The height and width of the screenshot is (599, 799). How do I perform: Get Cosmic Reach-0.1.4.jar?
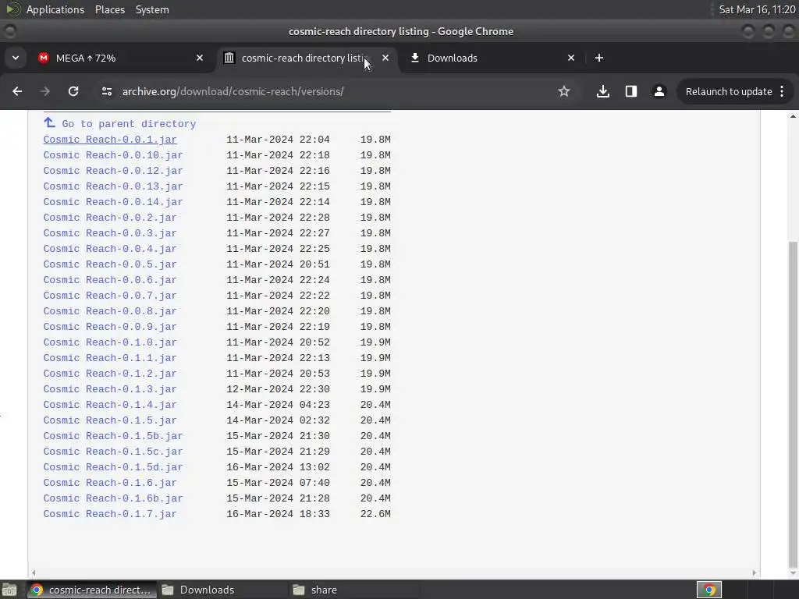coord(110,405)
